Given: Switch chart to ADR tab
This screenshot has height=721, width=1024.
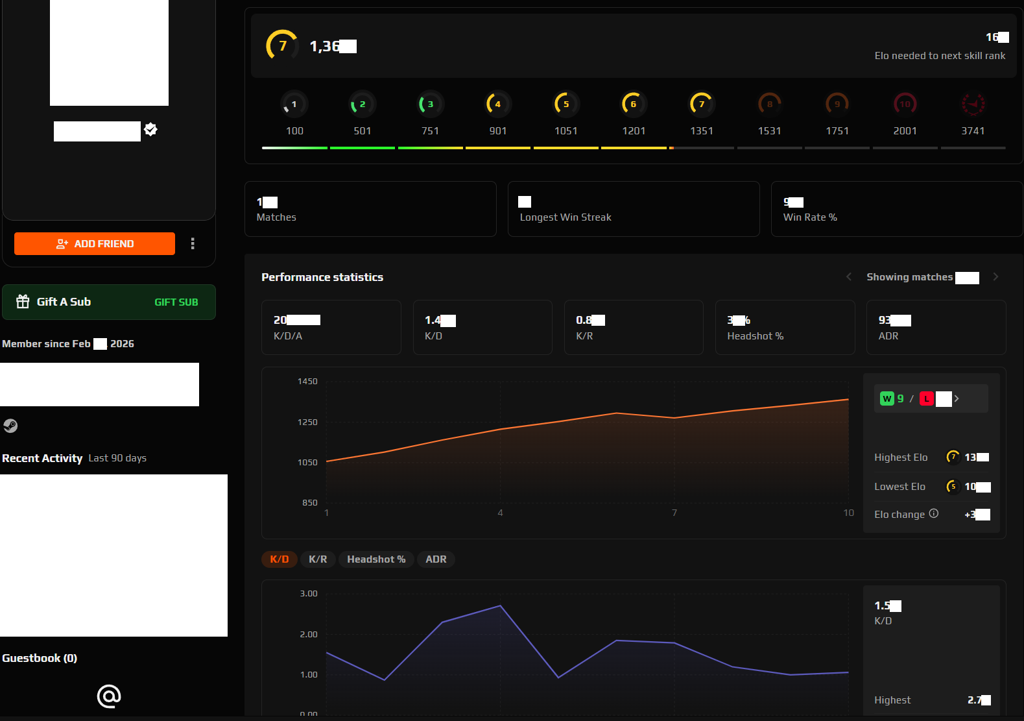Looking at the screenshot, I should (x=436, y=559).
